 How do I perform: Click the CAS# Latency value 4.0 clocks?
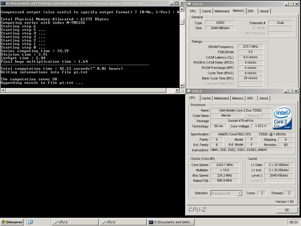250,57
